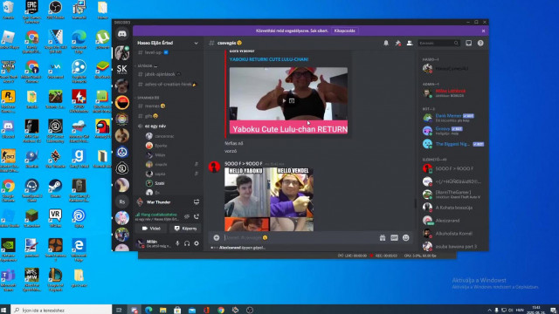This screenshot has width=559, height=314.
Task: Open emoji picker in message box
Action: tap(405, 237)
